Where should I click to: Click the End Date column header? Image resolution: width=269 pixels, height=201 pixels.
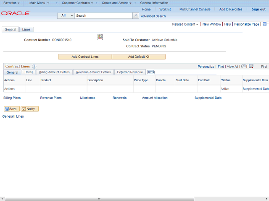click(204, 80)
